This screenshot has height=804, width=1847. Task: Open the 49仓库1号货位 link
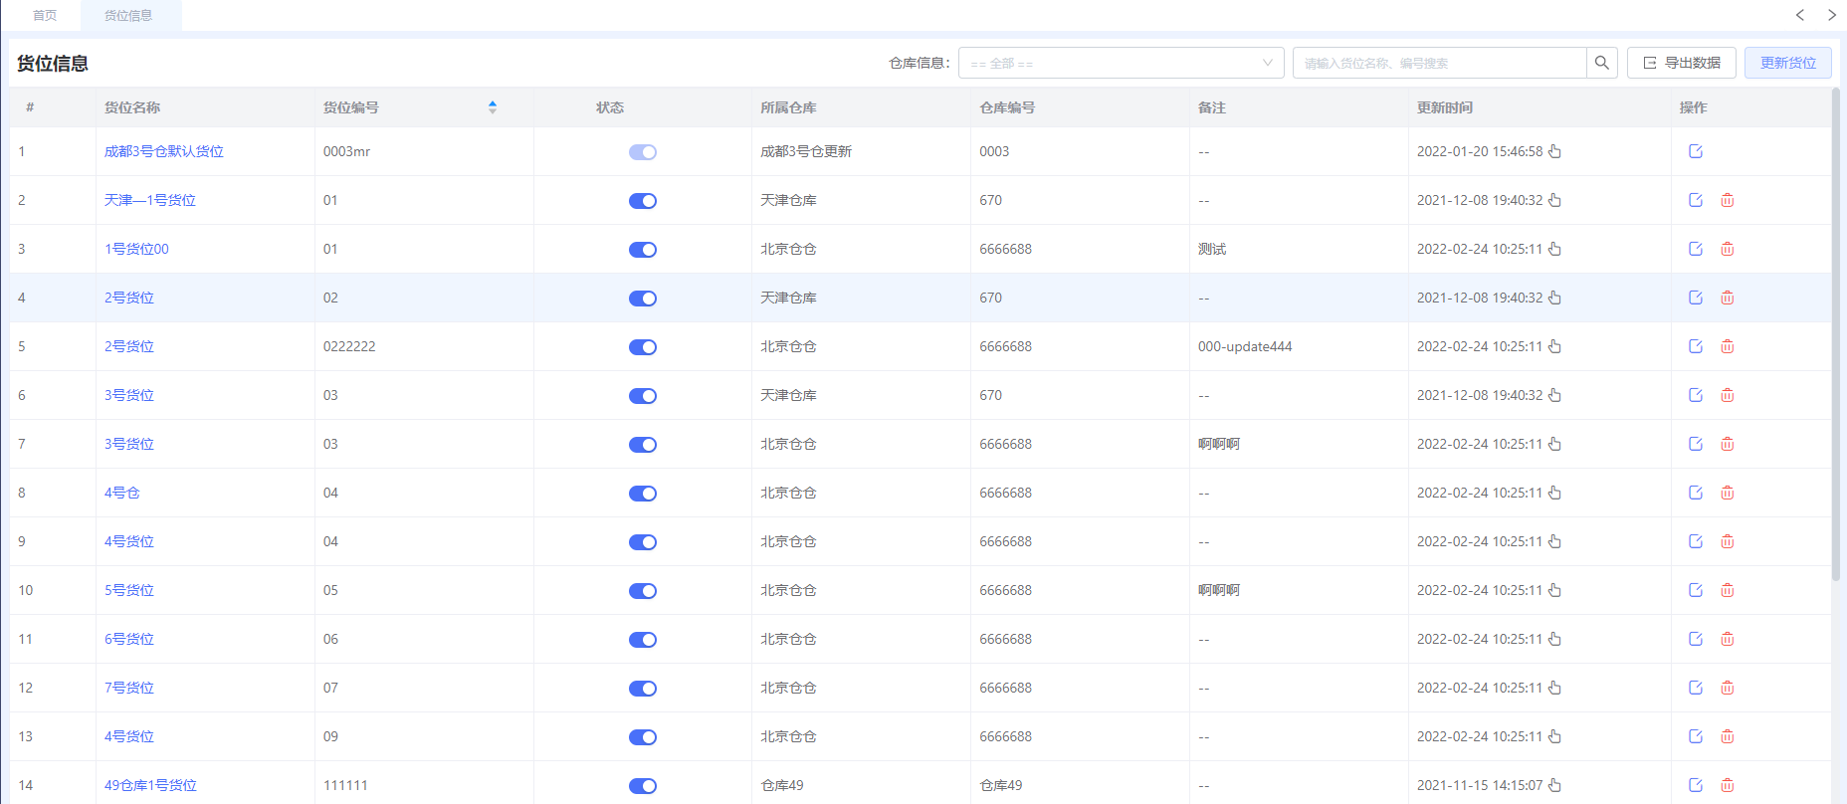[150, 785]
